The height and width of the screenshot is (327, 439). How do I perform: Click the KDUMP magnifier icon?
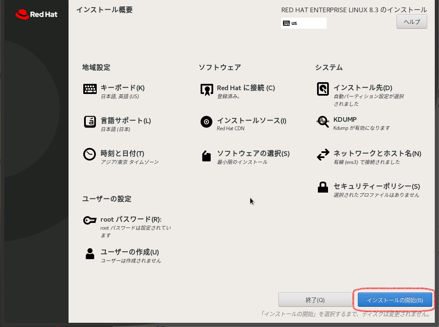(x=323, y=122)
